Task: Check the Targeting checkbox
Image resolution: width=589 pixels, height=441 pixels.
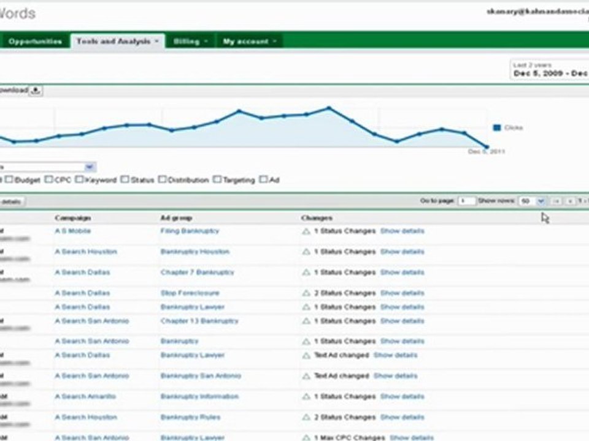Action: (x=217, y=179)
